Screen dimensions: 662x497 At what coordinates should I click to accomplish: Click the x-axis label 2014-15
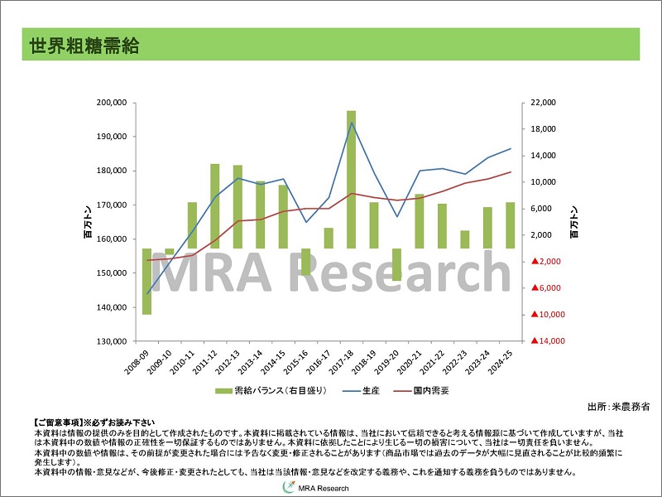coord(273,362)
